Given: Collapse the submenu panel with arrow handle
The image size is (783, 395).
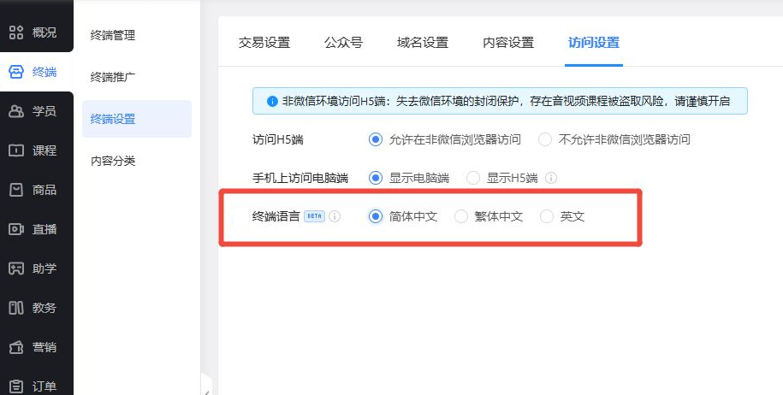Looking at the screenshot, I should 206,387.
